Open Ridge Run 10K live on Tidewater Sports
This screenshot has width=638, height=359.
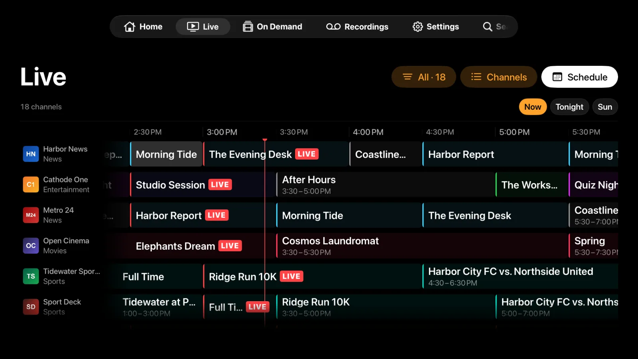point(312,276)
